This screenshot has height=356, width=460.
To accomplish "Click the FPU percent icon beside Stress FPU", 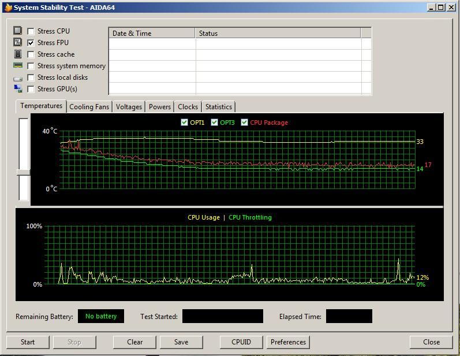I will tap(17, 42).
